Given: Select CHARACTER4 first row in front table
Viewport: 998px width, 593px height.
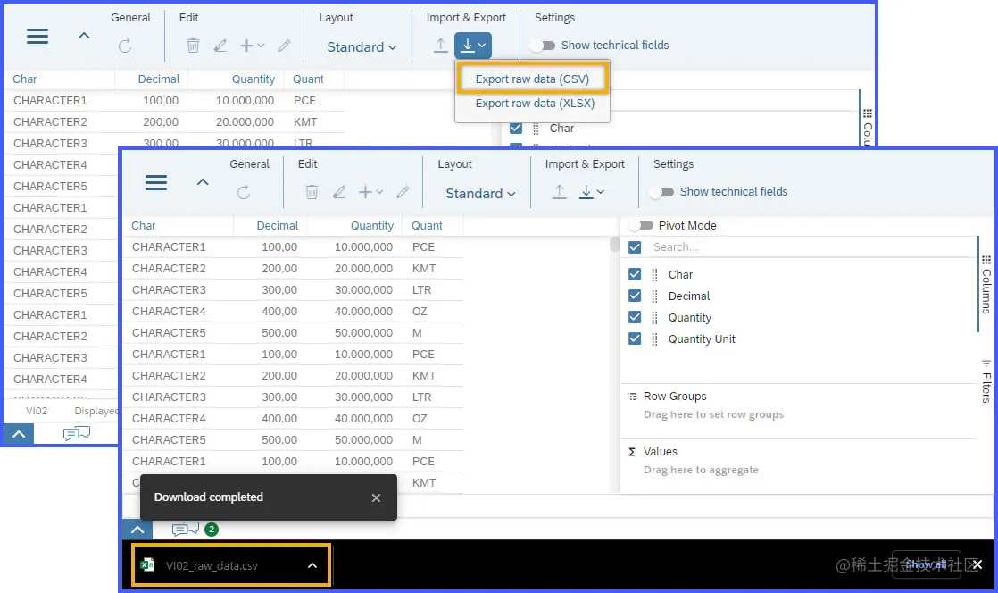Looking at the screenshot, I should pyautogui.click(x=169, y=312).
